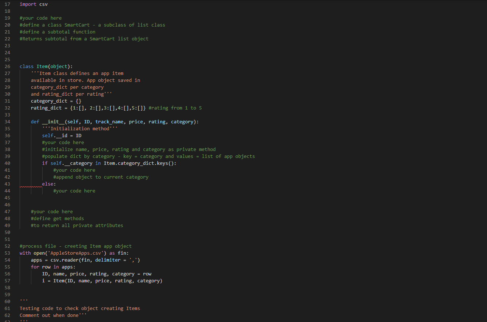The height and width of the screenshot is (322, 487).
Task: Click the 'category_dict = {}' assignment
Action: point(56,101)
